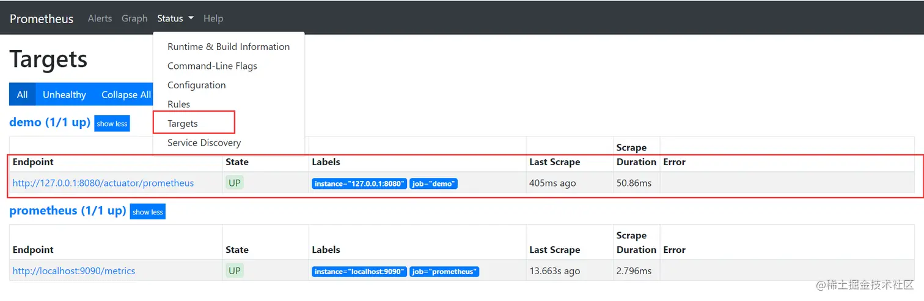This screenshot has height=301, width=924.
Task: Click the prometheus (1/1 up) heading link
Action: (x=68, y=211)
